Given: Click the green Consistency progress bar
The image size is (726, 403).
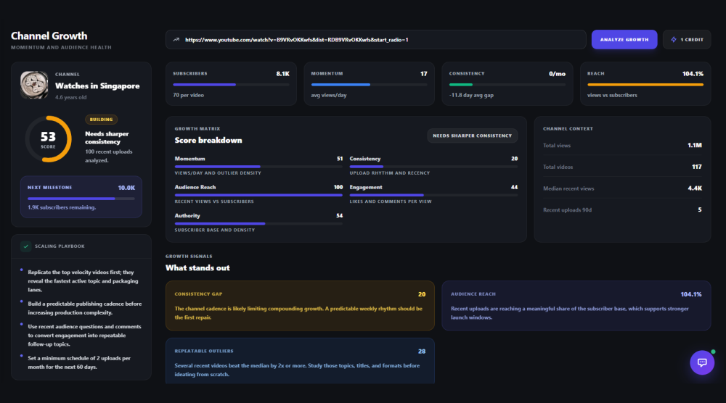Looking at the screenshot, I should [x=507, y=85].
